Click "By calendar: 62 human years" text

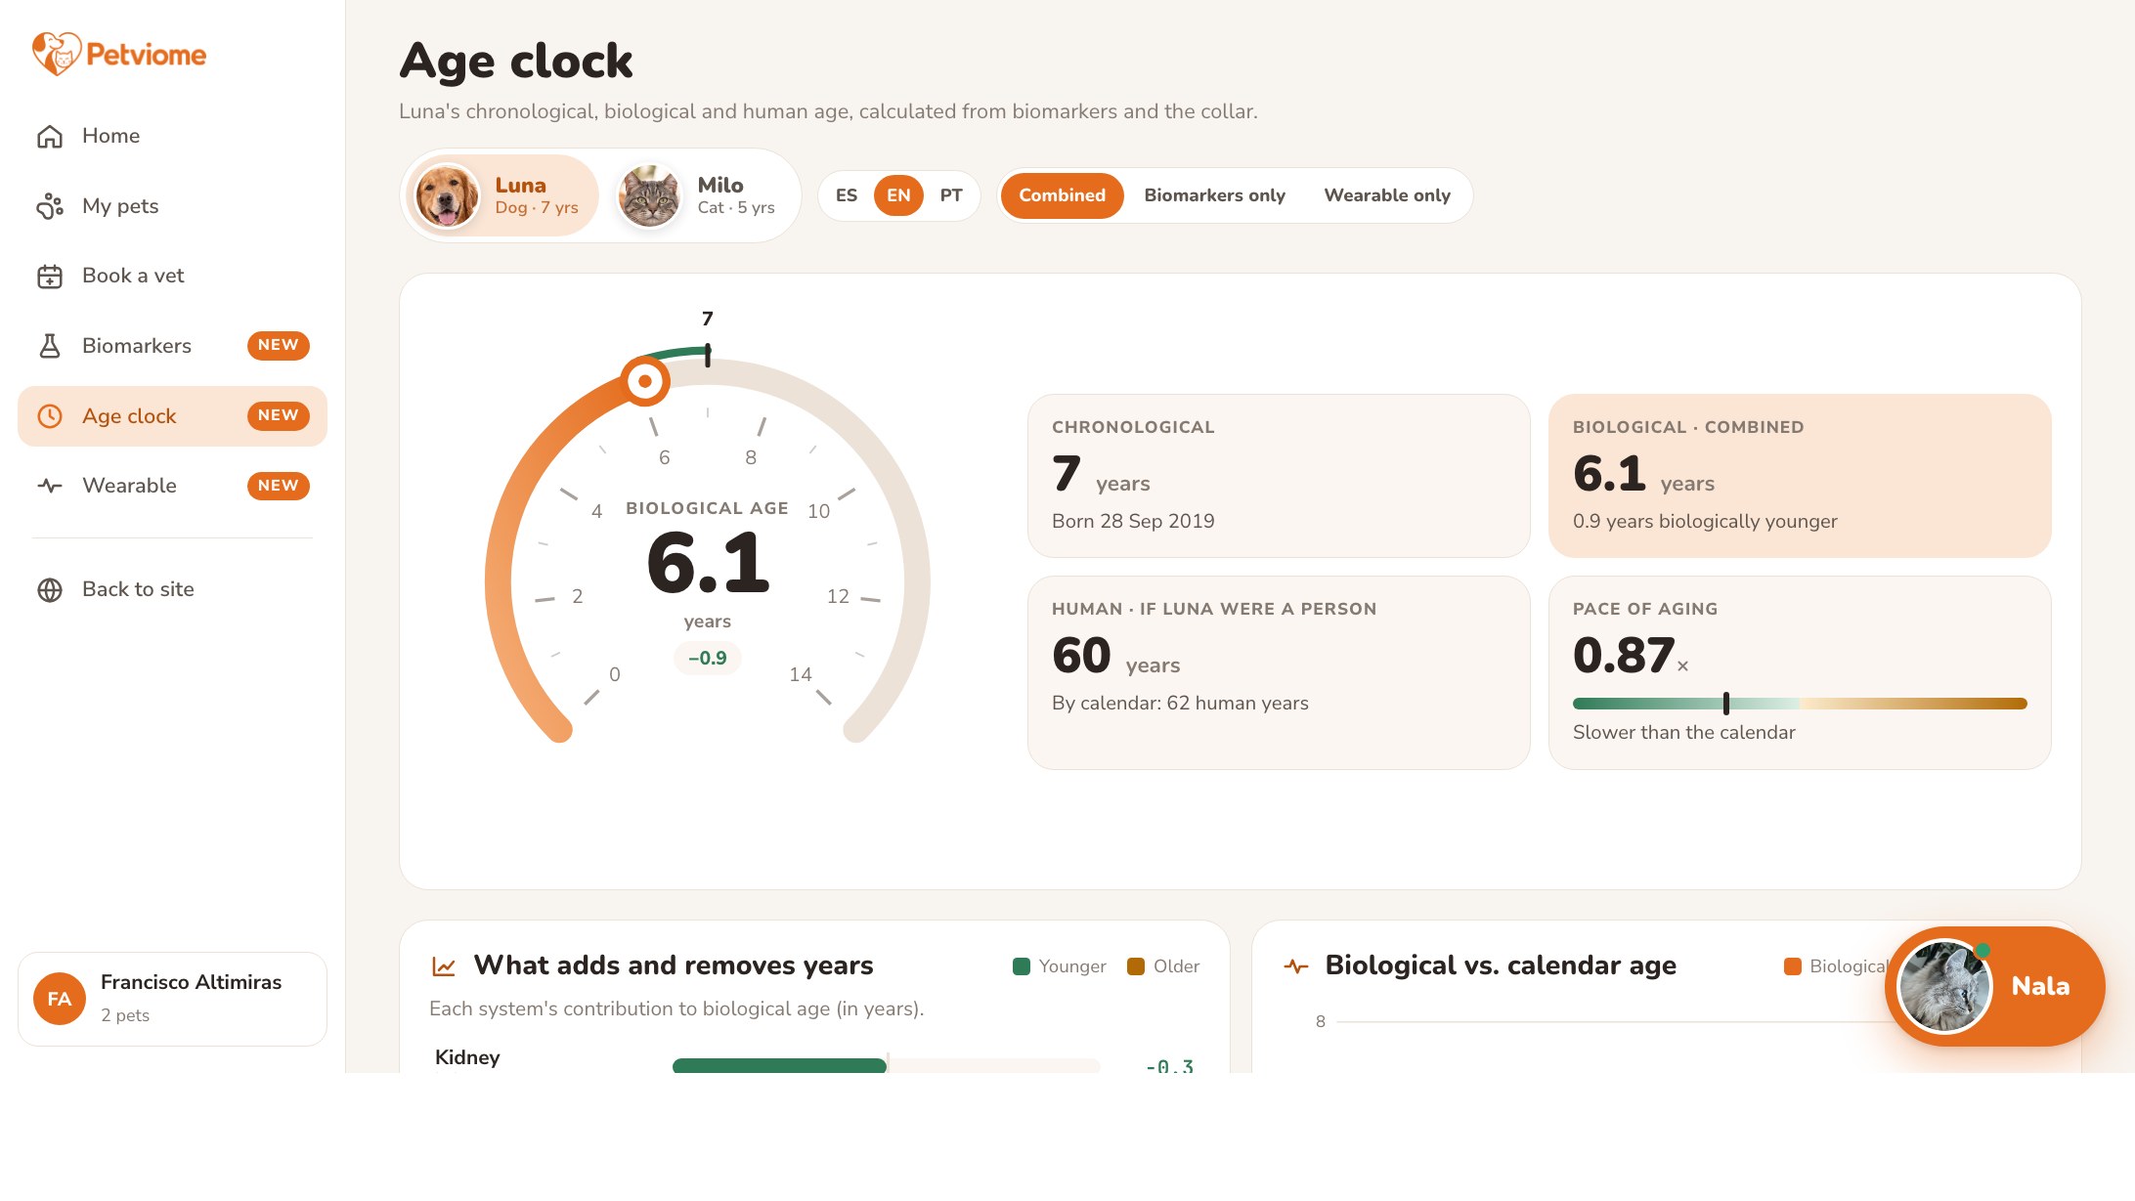point(1180,704)
